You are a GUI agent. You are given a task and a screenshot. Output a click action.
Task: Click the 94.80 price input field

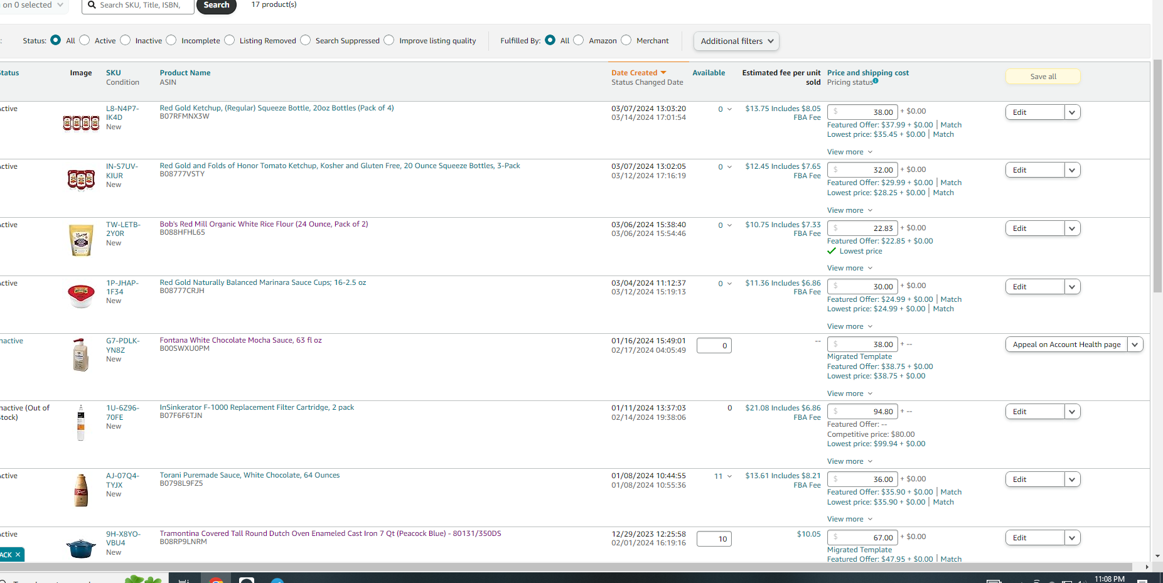click(x=862, y=412)
